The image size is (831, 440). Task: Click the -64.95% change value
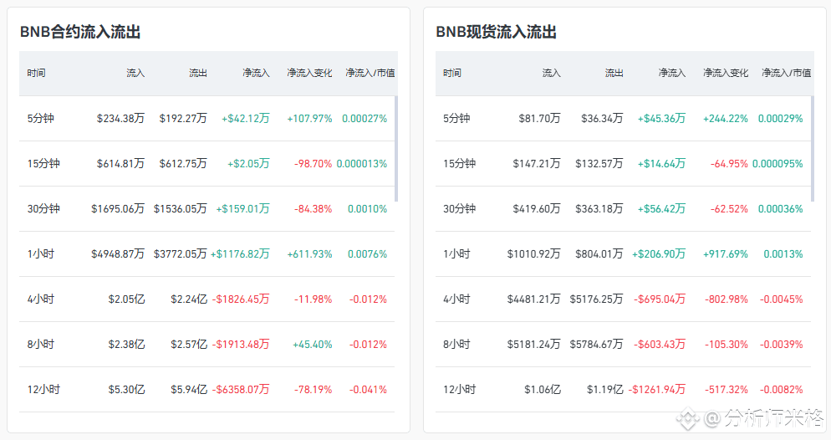729,164
